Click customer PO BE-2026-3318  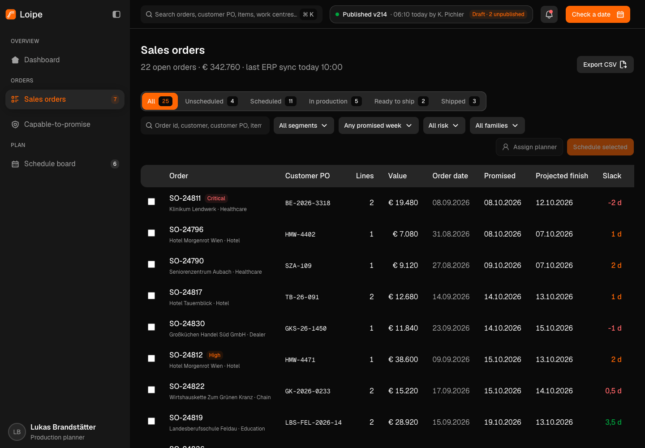[308, 203]
